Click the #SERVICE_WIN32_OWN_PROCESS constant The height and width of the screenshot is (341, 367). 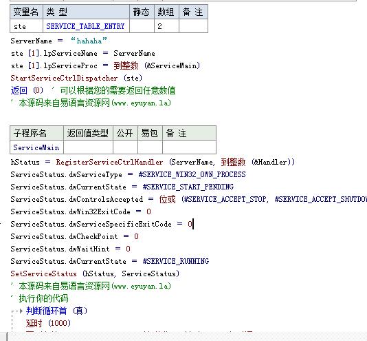192,174
